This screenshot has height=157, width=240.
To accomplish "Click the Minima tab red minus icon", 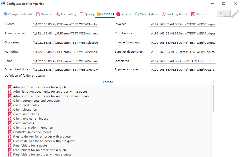I will point(118,14).
